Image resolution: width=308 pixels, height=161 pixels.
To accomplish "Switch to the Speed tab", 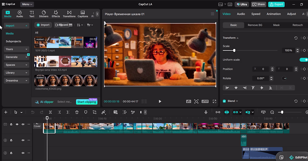I will [x=256, y=14].
